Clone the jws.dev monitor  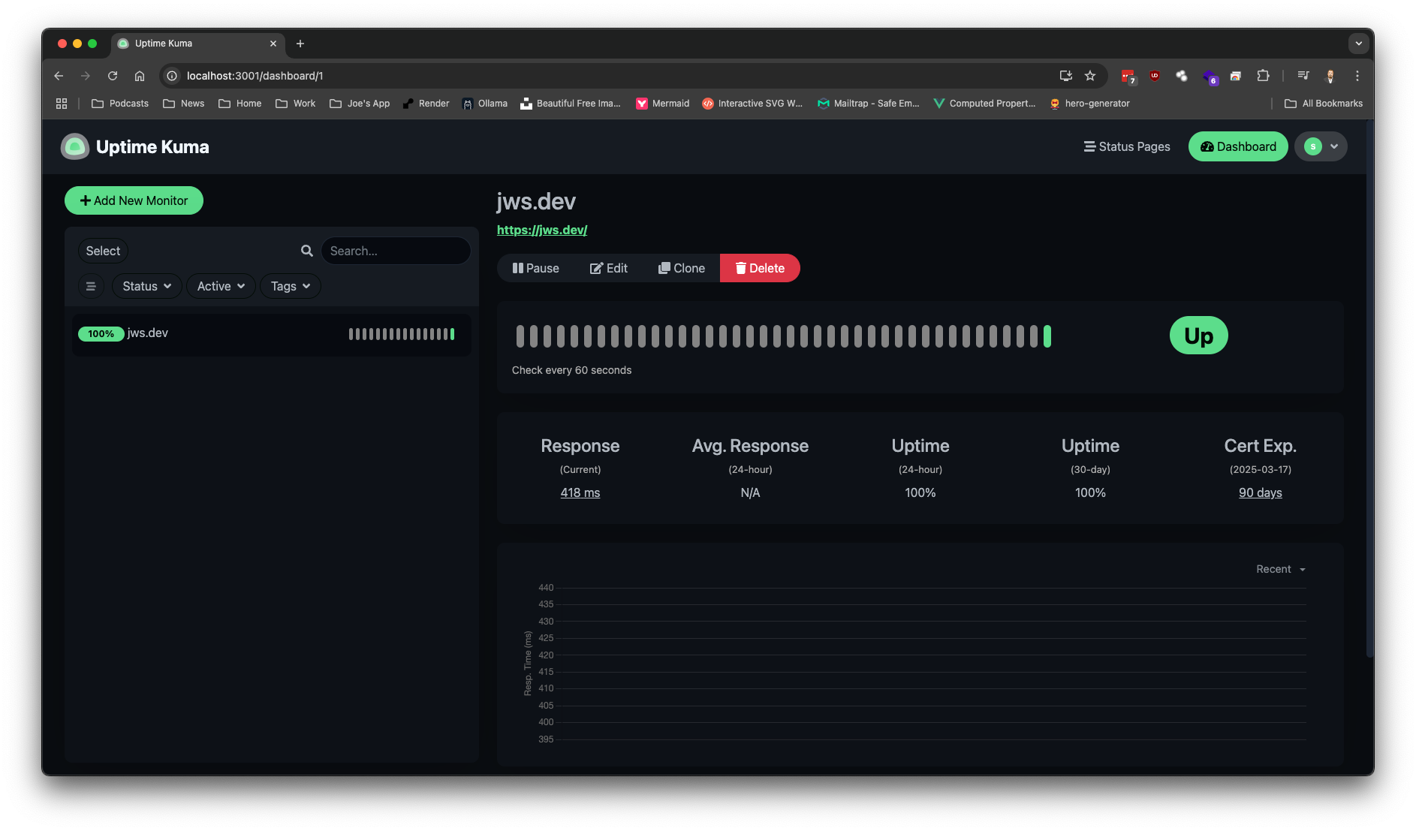coord(682,268)
